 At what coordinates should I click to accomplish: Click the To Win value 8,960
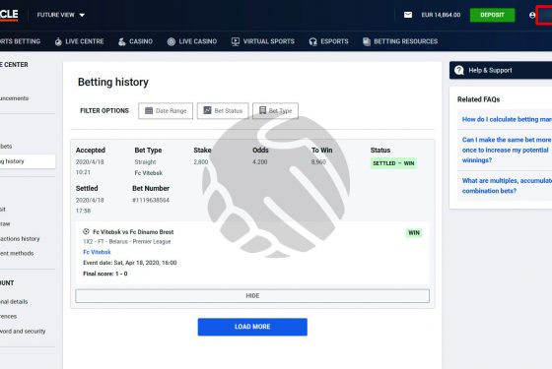pyautogui.click(x=318, y=162)
